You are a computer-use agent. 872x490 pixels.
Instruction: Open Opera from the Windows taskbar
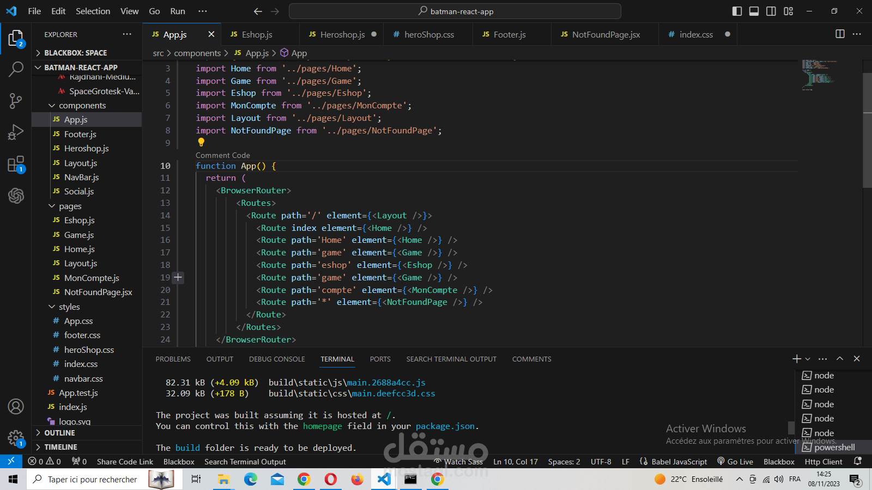click(330, 479)
